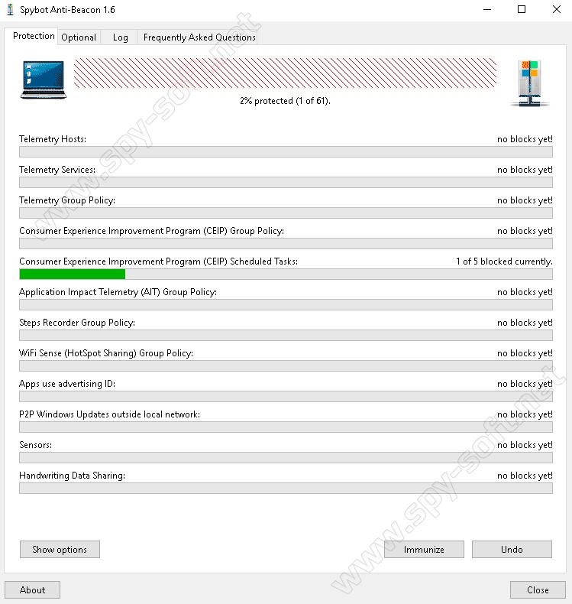Click the 'Sensors:' label
Viewport: 572px width, 604px height.
pyautogui.click(x=36, y=445)
